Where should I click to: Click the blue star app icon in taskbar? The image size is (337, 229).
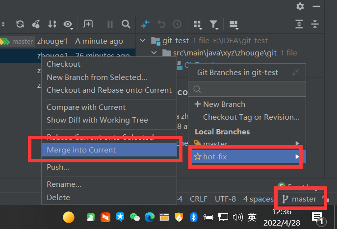coord(120,217)
